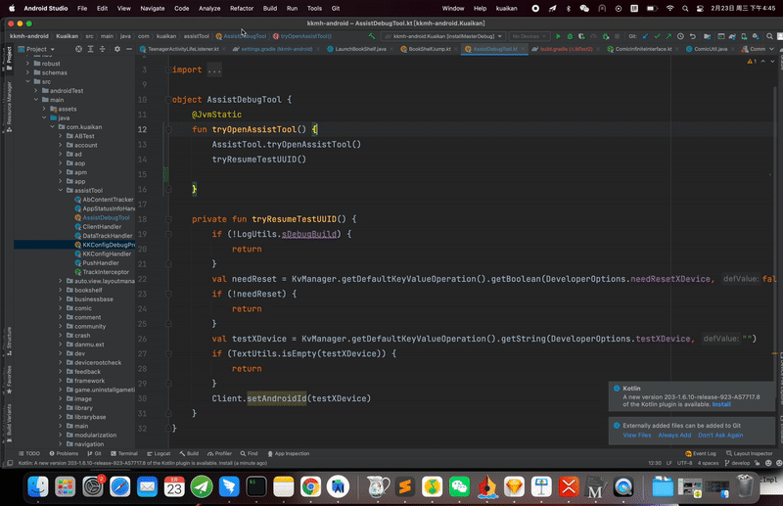Open Google Chrome from the Dock
The image size is (783, 506).
point(310,486)
